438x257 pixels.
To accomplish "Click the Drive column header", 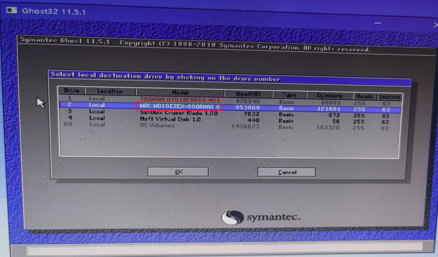I will pos(71,90).
